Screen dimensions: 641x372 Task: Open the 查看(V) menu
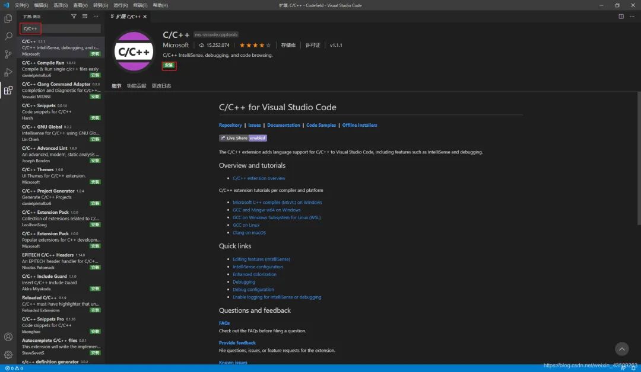click(81, 5)
